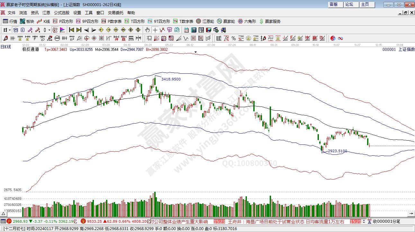
Task: Select the hand pan tool
Action: pos(147,30)
